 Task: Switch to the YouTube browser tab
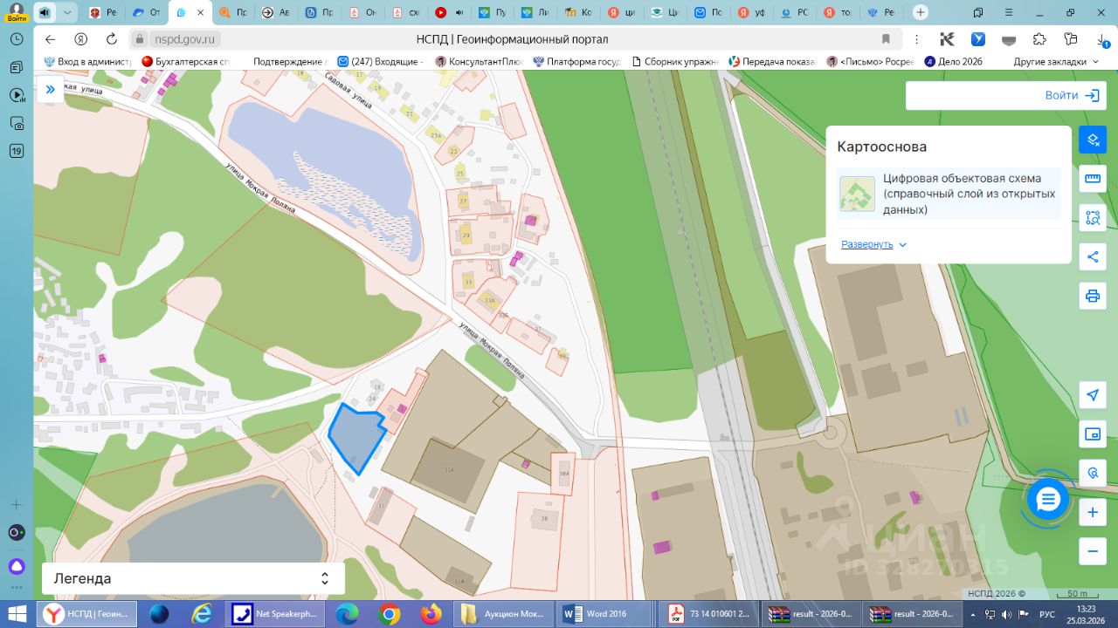click(x=449, y=13)
